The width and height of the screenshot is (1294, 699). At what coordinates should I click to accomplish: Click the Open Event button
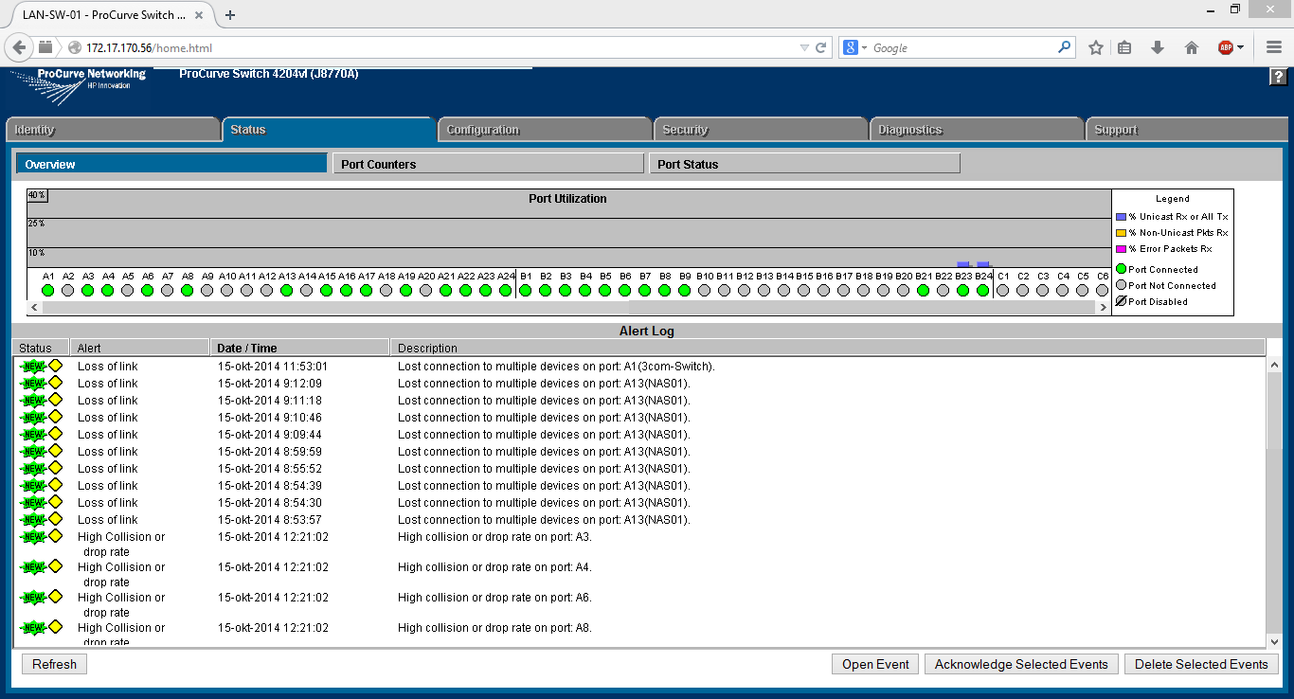tap(875, 664)
